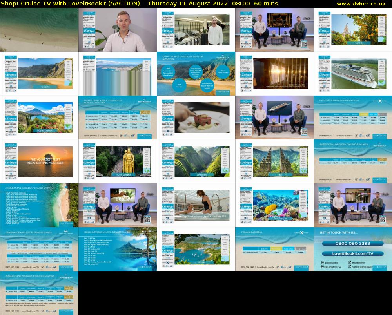The width and height of the screenshot is (392, 315).
Task: Open Jewels of Bali single-row price table frame
Action: pos(353,161)
